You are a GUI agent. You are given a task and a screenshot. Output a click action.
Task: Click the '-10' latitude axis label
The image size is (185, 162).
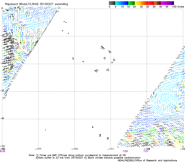(x=2, y=146)
